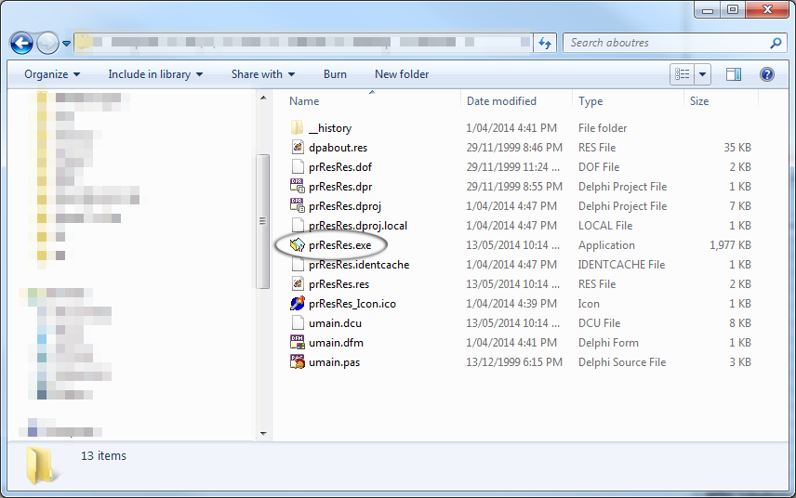796x498 pixels.
Task: Click the file name text umain.pas
Action: point(334,362)
